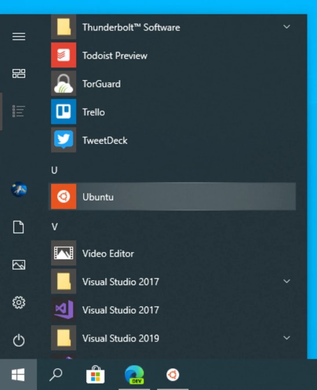Expand the Start menu hamburger button
This screenshot has height=390, width=317.
click(x=18, y=37)
